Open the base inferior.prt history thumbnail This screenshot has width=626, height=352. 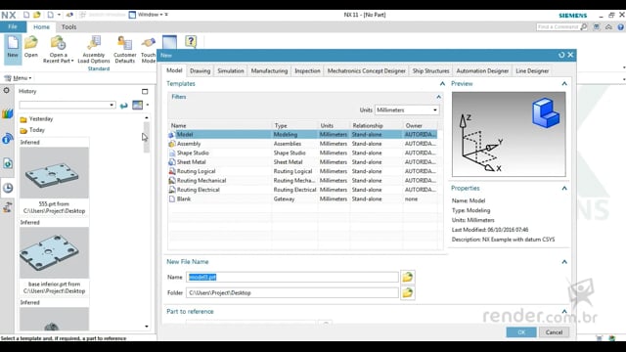[x=55, y=252]
